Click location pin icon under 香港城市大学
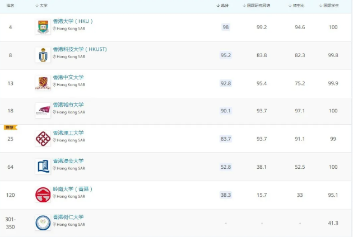This screenshot has width=353, height=237. [x=54, y=112]
